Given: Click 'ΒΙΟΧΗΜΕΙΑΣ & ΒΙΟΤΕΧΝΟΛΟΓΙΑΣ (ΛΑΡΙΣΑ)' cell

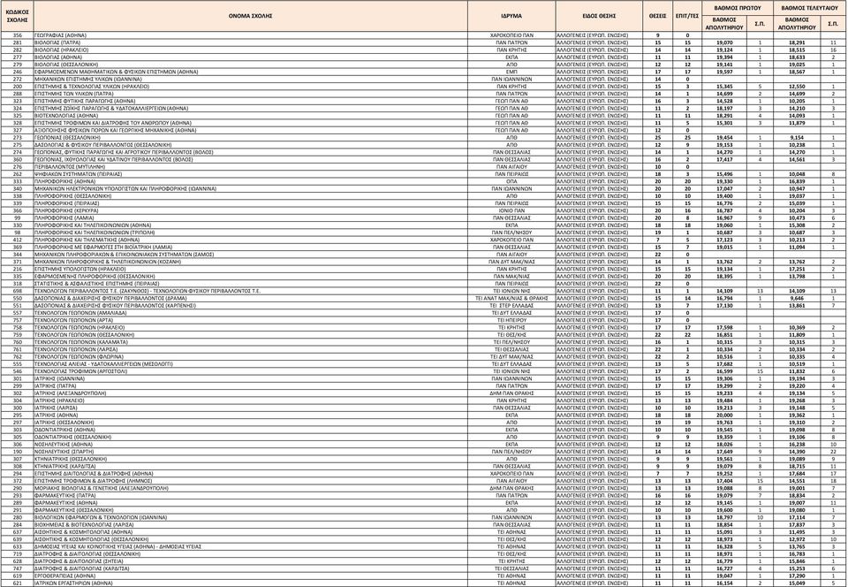Looking at the screenshot, I should [250, 524].
